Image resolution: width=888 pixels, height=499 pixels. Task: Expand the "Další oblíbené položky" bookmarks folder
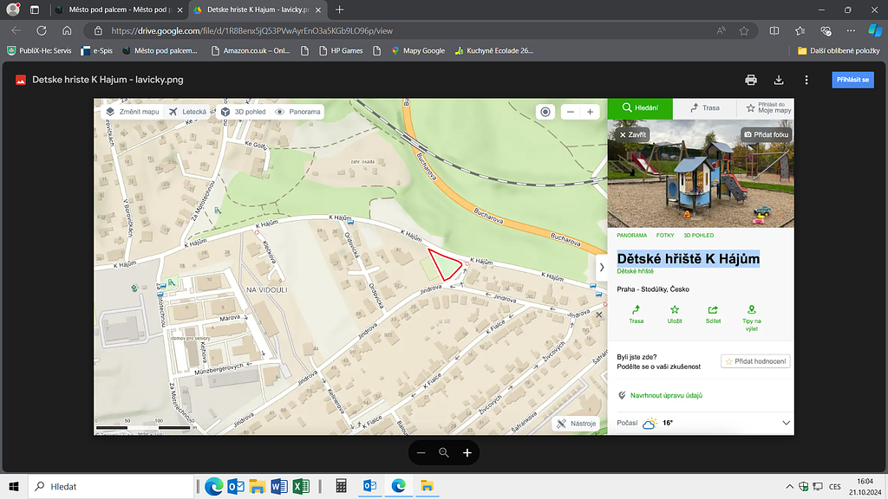(838, 50)
